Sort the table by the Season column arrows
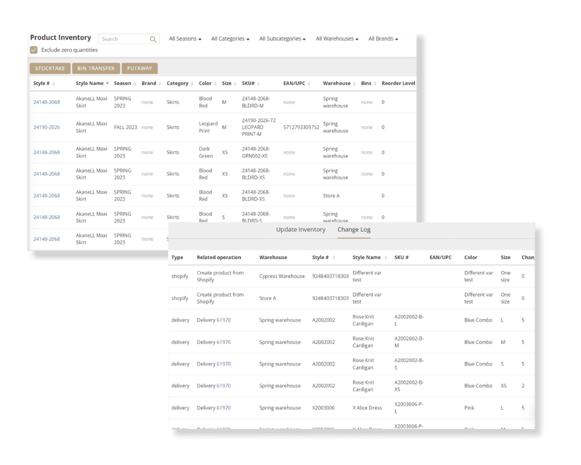Viewport: 581px width, 465px height. 135,83
